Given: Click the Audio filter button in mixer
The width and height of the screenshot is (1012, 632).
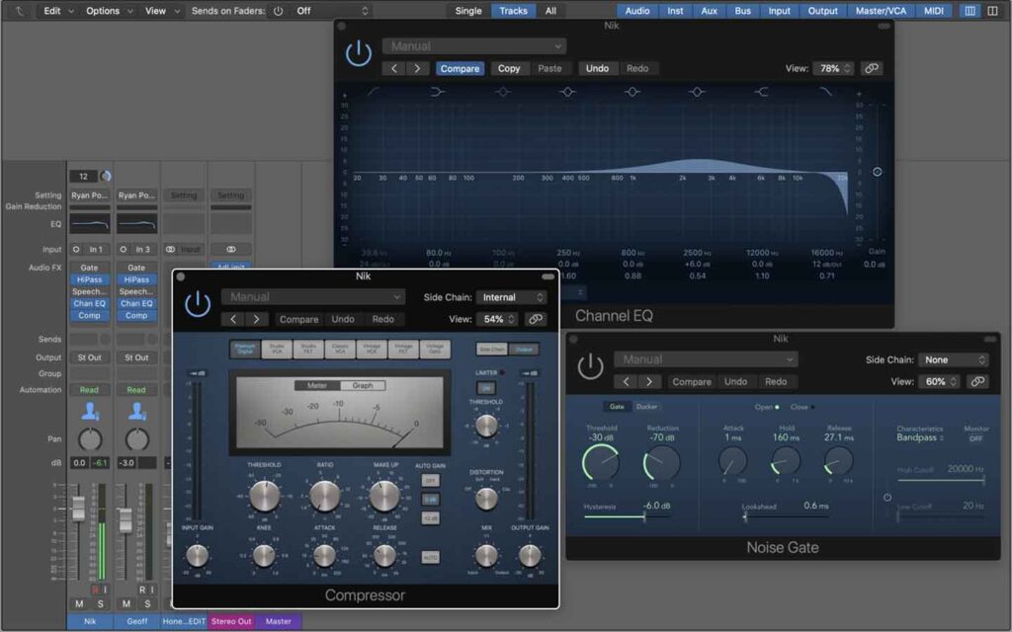Looking at the screenshot, I should 637,11.
